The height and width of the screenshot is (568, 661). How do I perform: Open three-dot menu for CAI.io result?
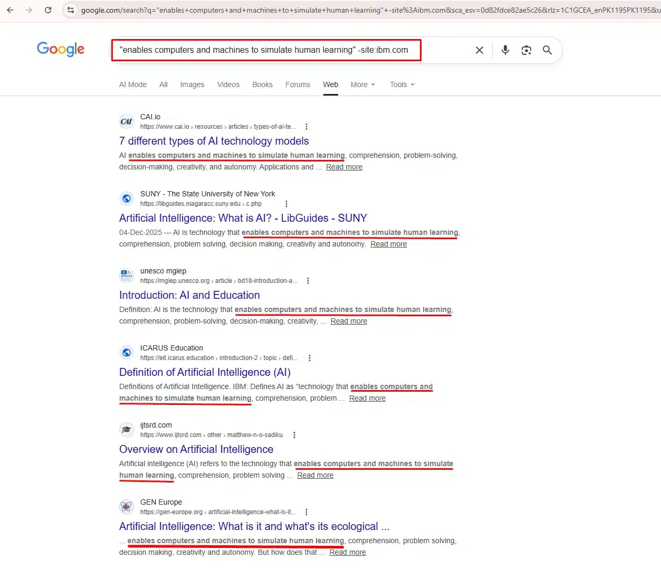[306, 127]
